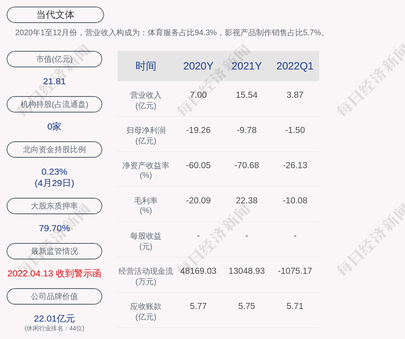The height and width of the screenshot is (339, 405).
Task: Click the ROE value -70.68
Action: (246, 165)
